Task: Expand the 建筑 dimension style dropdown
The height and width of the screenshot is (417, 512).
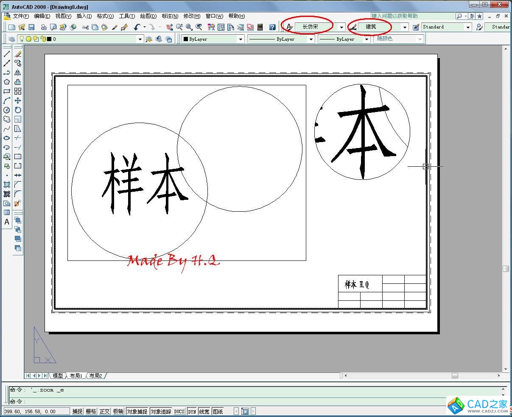Action: [x=405, y=27]
